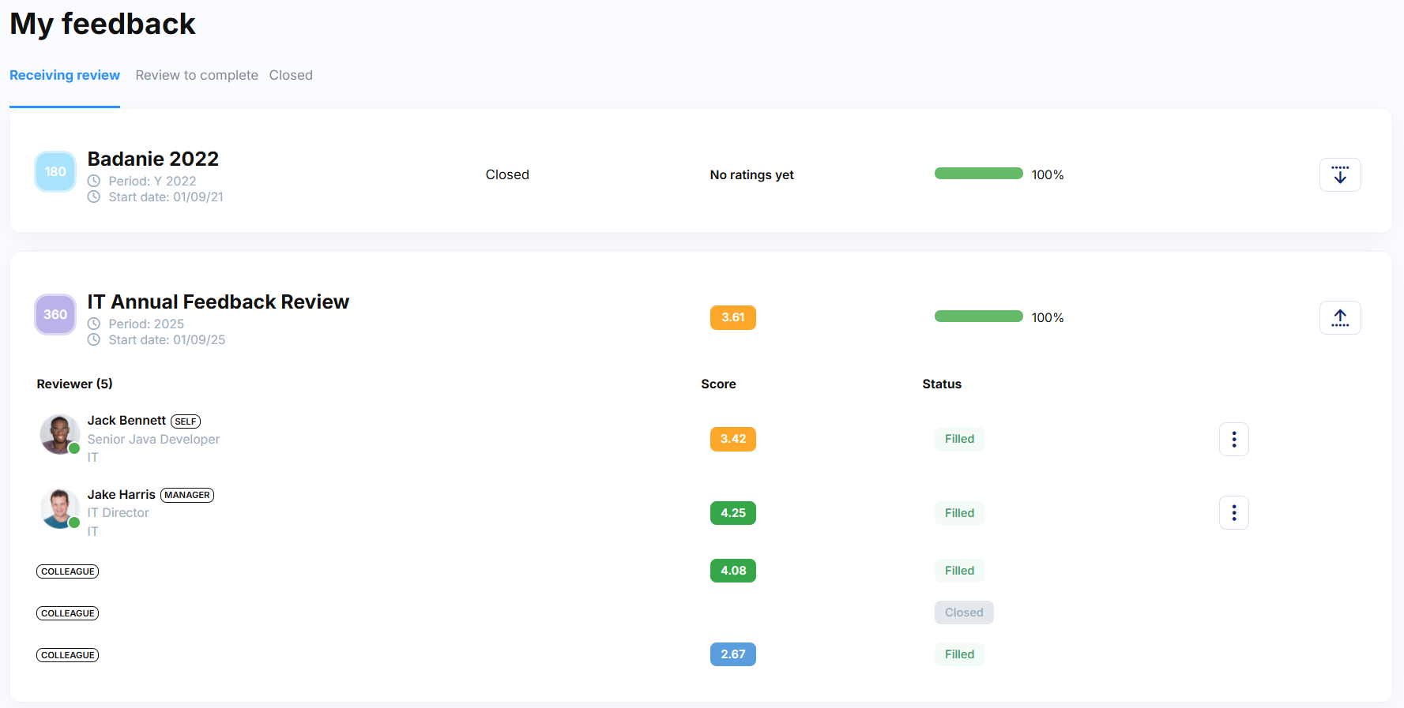Switch to the Review to complete tab

[197, 75]
